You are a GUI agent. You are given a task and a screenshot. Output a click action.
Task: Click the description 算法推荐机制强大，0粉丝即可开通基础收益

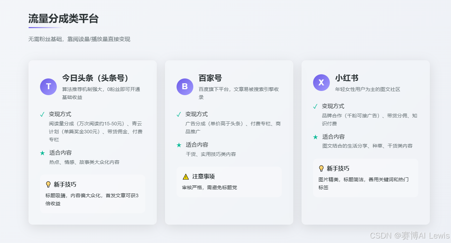pyautogui.click(x=101, y=93)
